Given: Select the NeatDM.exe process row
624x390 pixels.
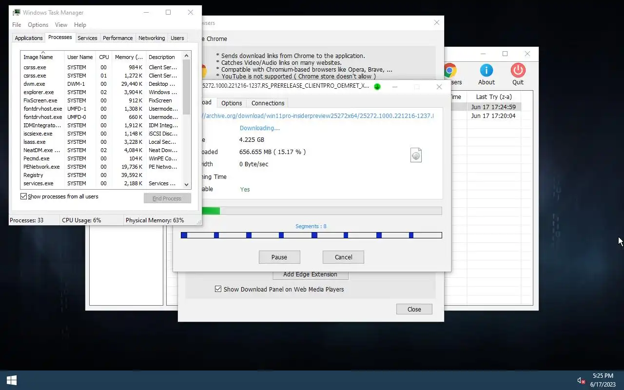Looking at the screenshot, I should click(x=102, y=150).
